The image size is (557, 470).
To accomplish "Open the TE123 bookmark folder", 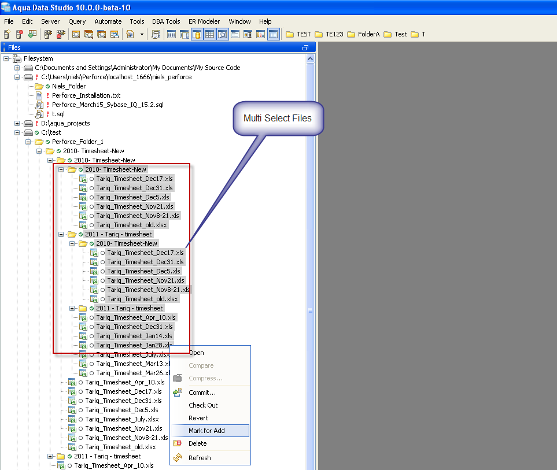I will coord(329,34).
